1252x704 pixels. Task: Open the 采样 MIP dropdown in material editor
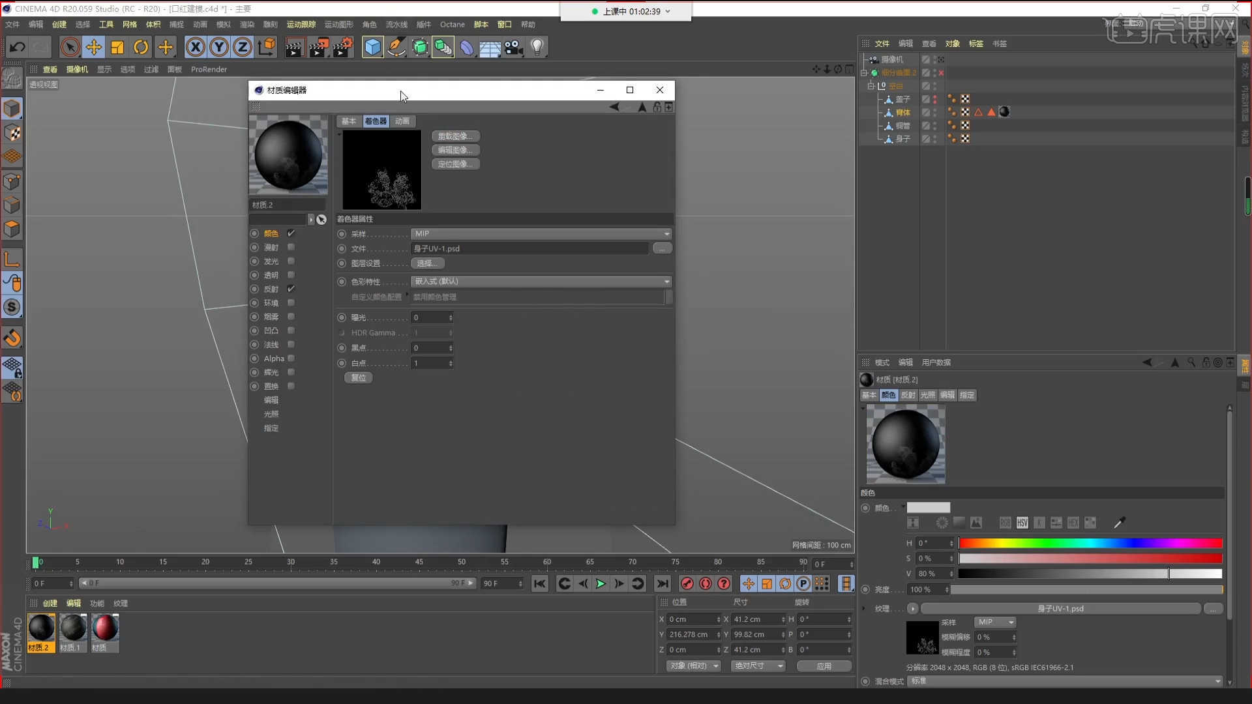[x=541, y=233]
